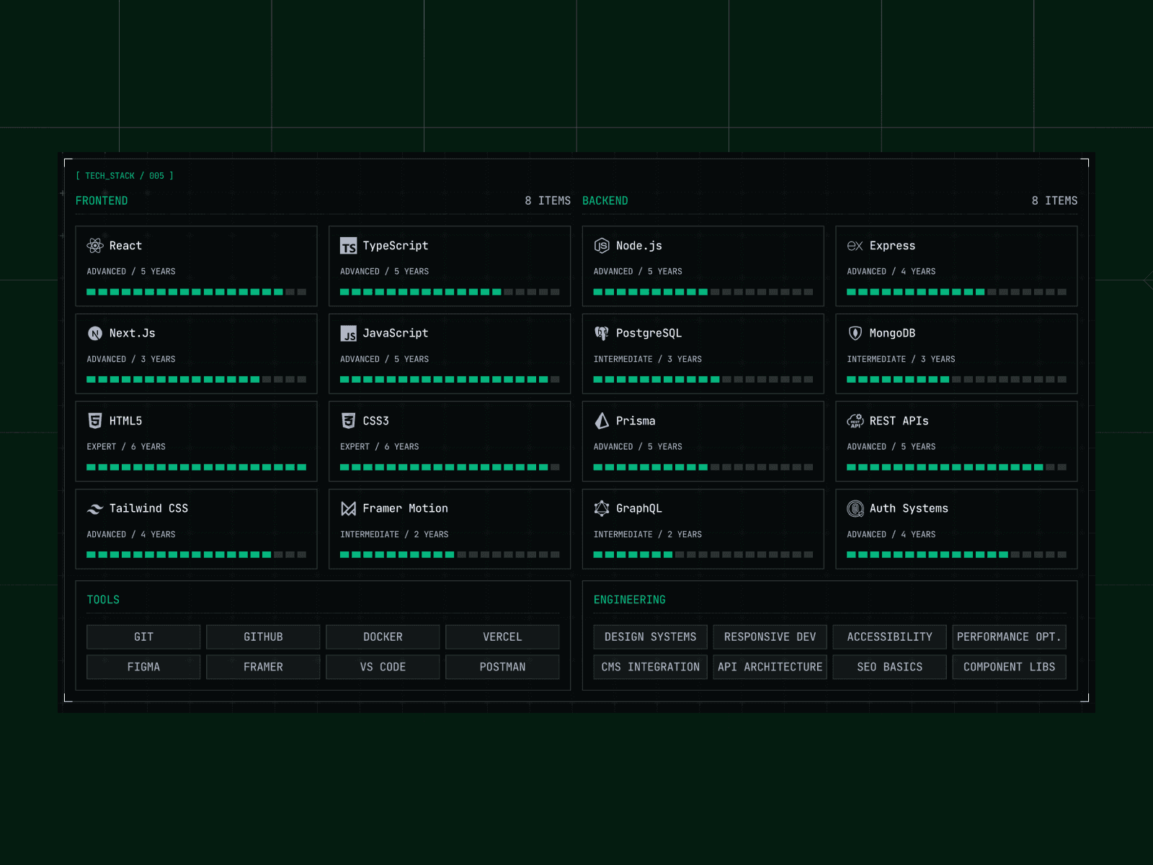This screenshot has height=865, width=1153.
Task: Click the Prisma triangle icon
Action: coord(602,421)
